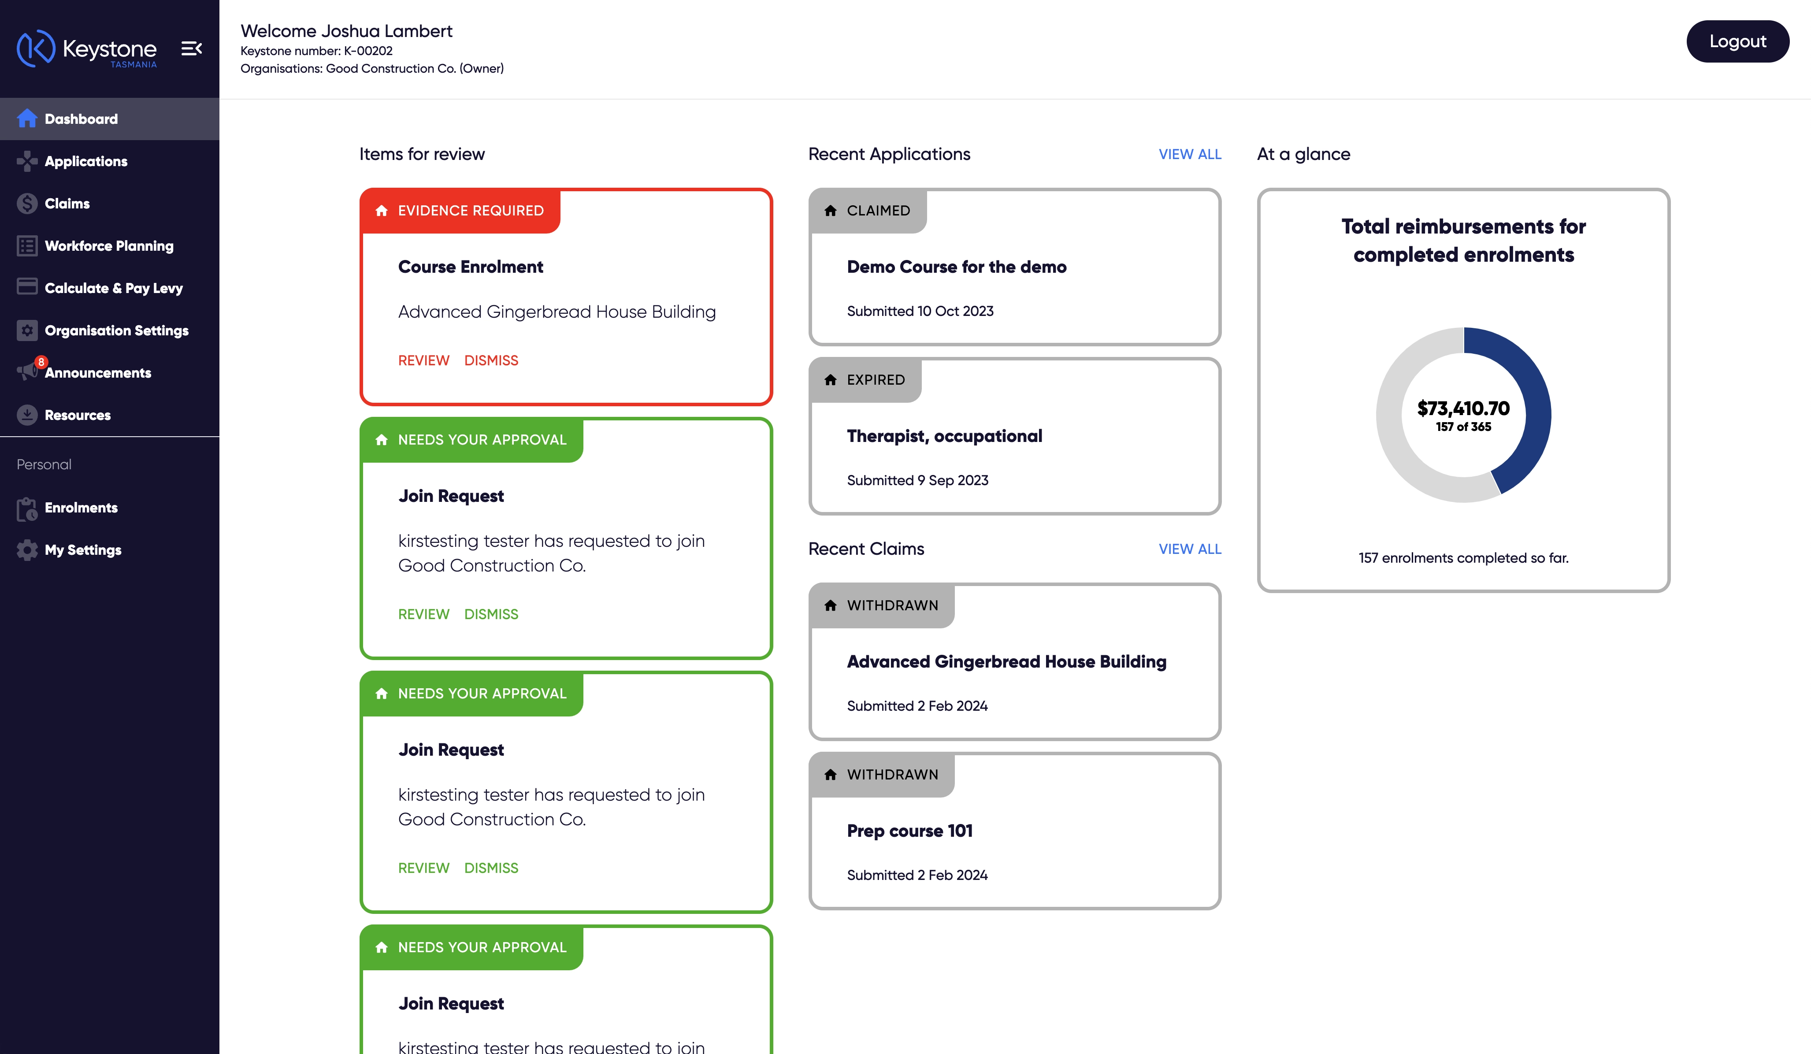This screenshot has height=1054, width=1811.
Task: Click the Dashboard home icon
Action: (x=26, y=119)
